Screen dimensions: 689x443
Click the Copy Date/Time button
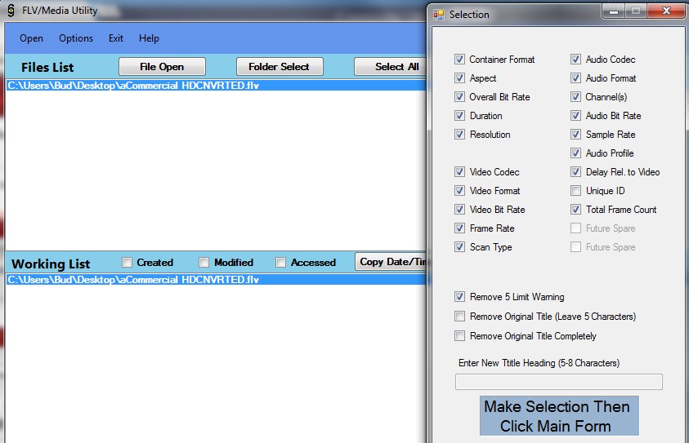(x=391, y=262)
